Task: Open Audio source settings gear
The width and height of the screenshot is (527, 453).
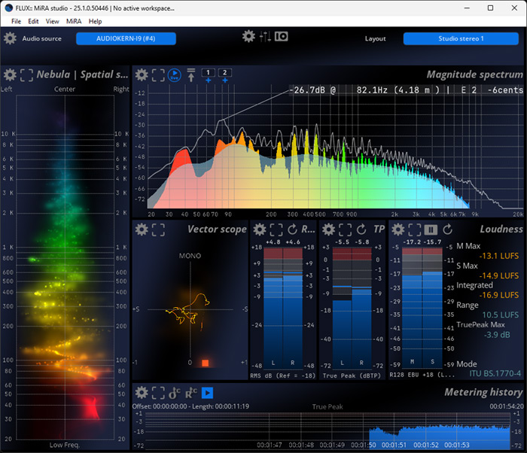Action: click(x=10, y=38)
